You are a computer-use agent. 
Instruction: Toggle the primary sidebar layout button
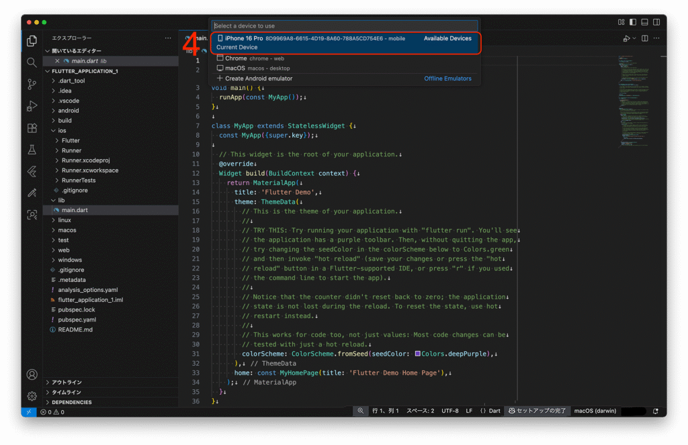pos(633,22)
